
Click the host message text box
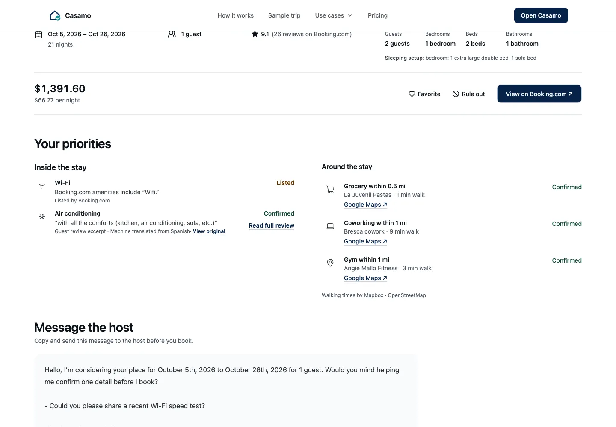tap(225, 390)
